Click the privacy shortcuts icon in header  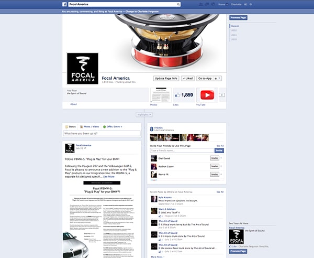pyautogui.click(x=245, y=4)
